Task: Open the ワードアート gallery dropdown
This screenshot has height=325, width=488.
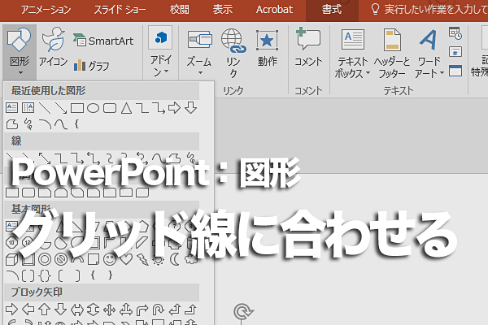Action: tap(429, 54)
